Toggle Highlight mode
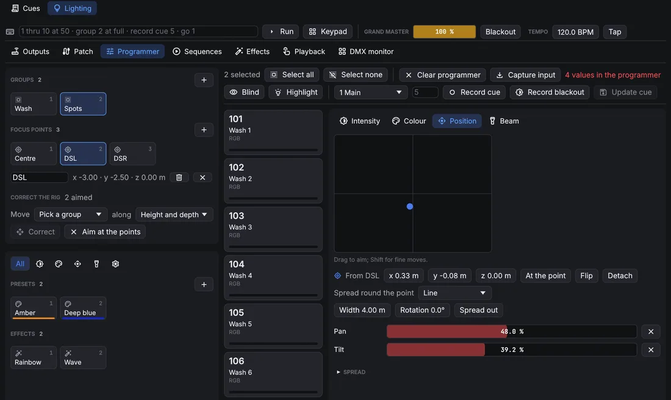Screen dimensions: 671x400 (x=296, y=93)
